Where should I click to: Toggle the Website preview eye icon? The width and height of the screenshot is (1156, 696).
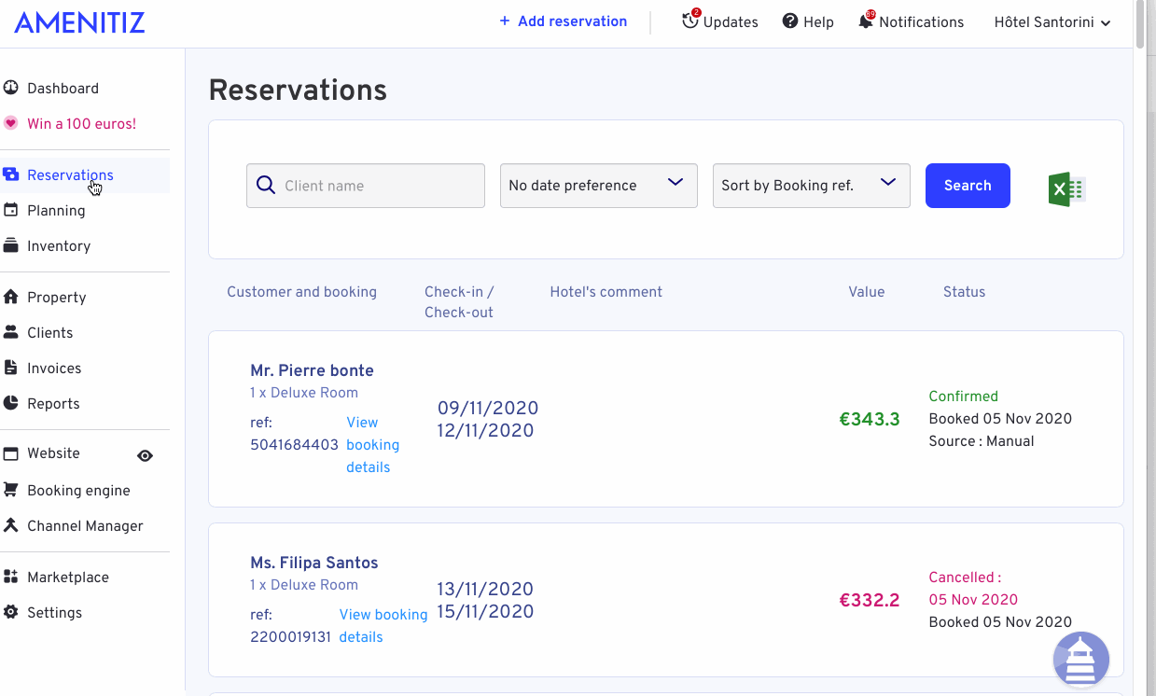(x=145, y=455)
